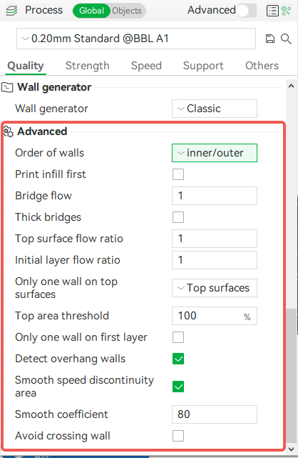Expand the Wall generator Classic dropdown
298x458 pixels.
[215, 109]
